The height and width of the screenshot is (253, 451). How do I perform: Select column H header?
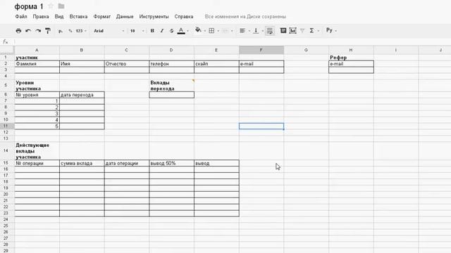click(351, 50)
